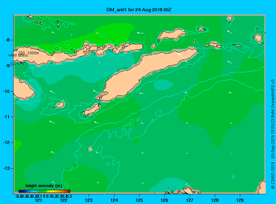This screenshot has height=204, width=276.
Task: Click the -10 latitude axis label
Action: pos(7,91)
